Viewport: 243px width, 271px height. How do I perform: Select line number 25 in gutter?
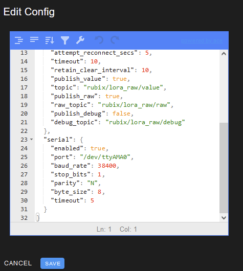coord(24,157)
